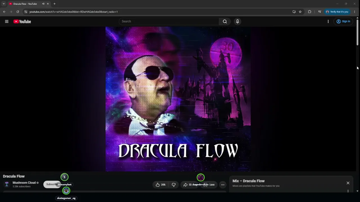Click 'Mixes are playlists YouTube makes for you'

tap(256, 186)
